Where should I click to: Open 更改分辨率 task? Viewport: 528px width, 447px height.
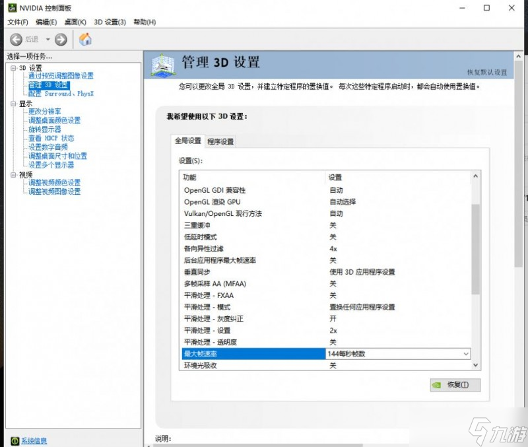pos(45,112)
